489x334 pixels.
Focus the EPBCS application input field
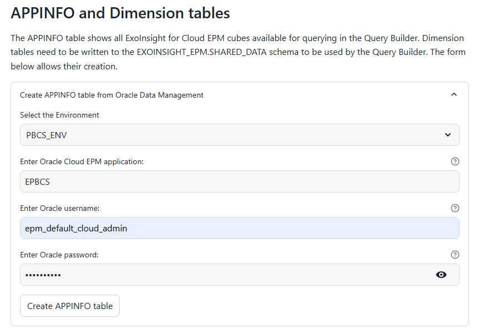point(240,181)
